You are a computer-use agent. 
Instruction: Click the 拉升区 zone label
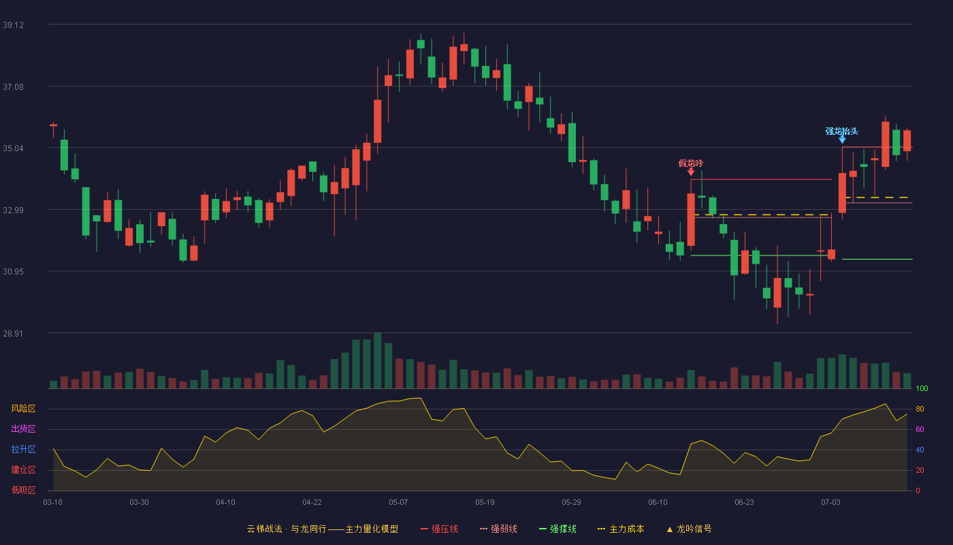point(23,450)
